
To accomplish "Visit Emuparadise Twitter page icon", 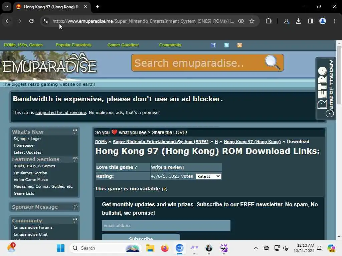I will click(x=227, y=45).
